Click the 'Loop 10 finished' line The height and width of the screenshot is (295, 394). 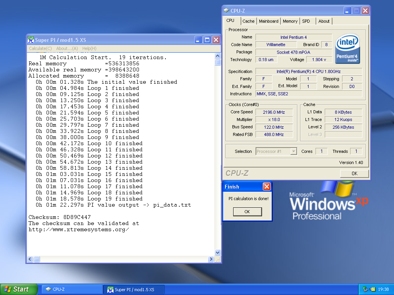click(89, 144)
